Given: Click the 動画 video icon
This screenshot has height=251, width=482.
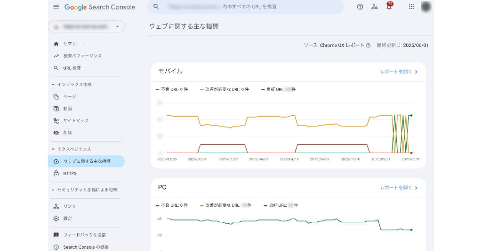Looking at the screenshot, I should pyautogui.click(x=56, y=109).
